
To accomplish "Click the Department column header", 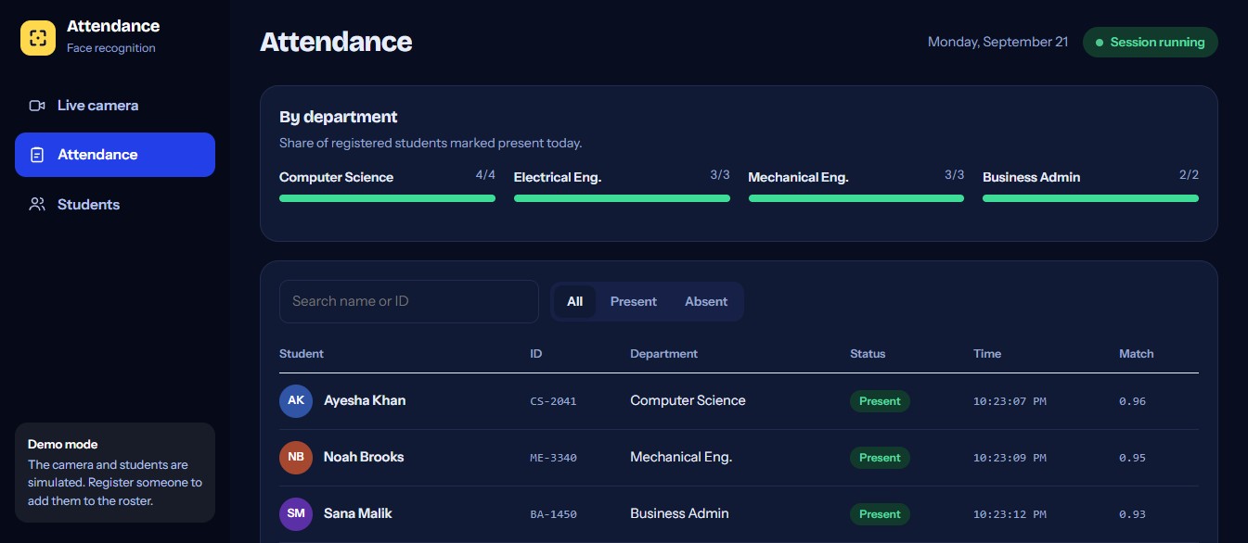I will 663,353.
